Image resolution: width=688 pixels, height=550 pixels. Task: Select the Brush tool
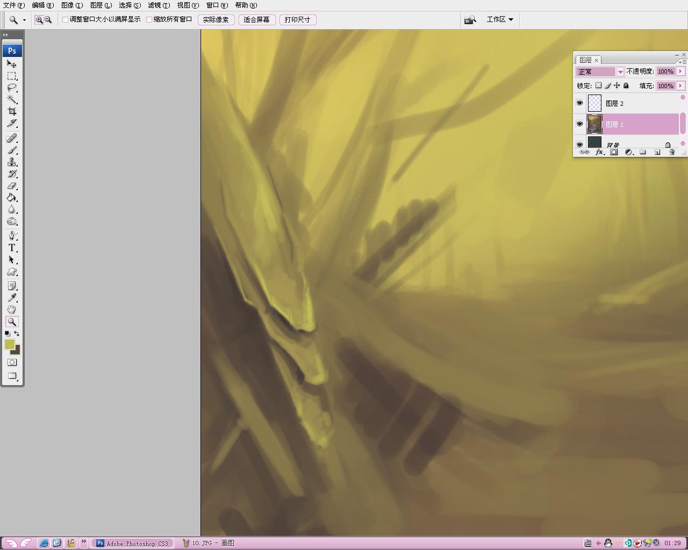click(12, 150)
